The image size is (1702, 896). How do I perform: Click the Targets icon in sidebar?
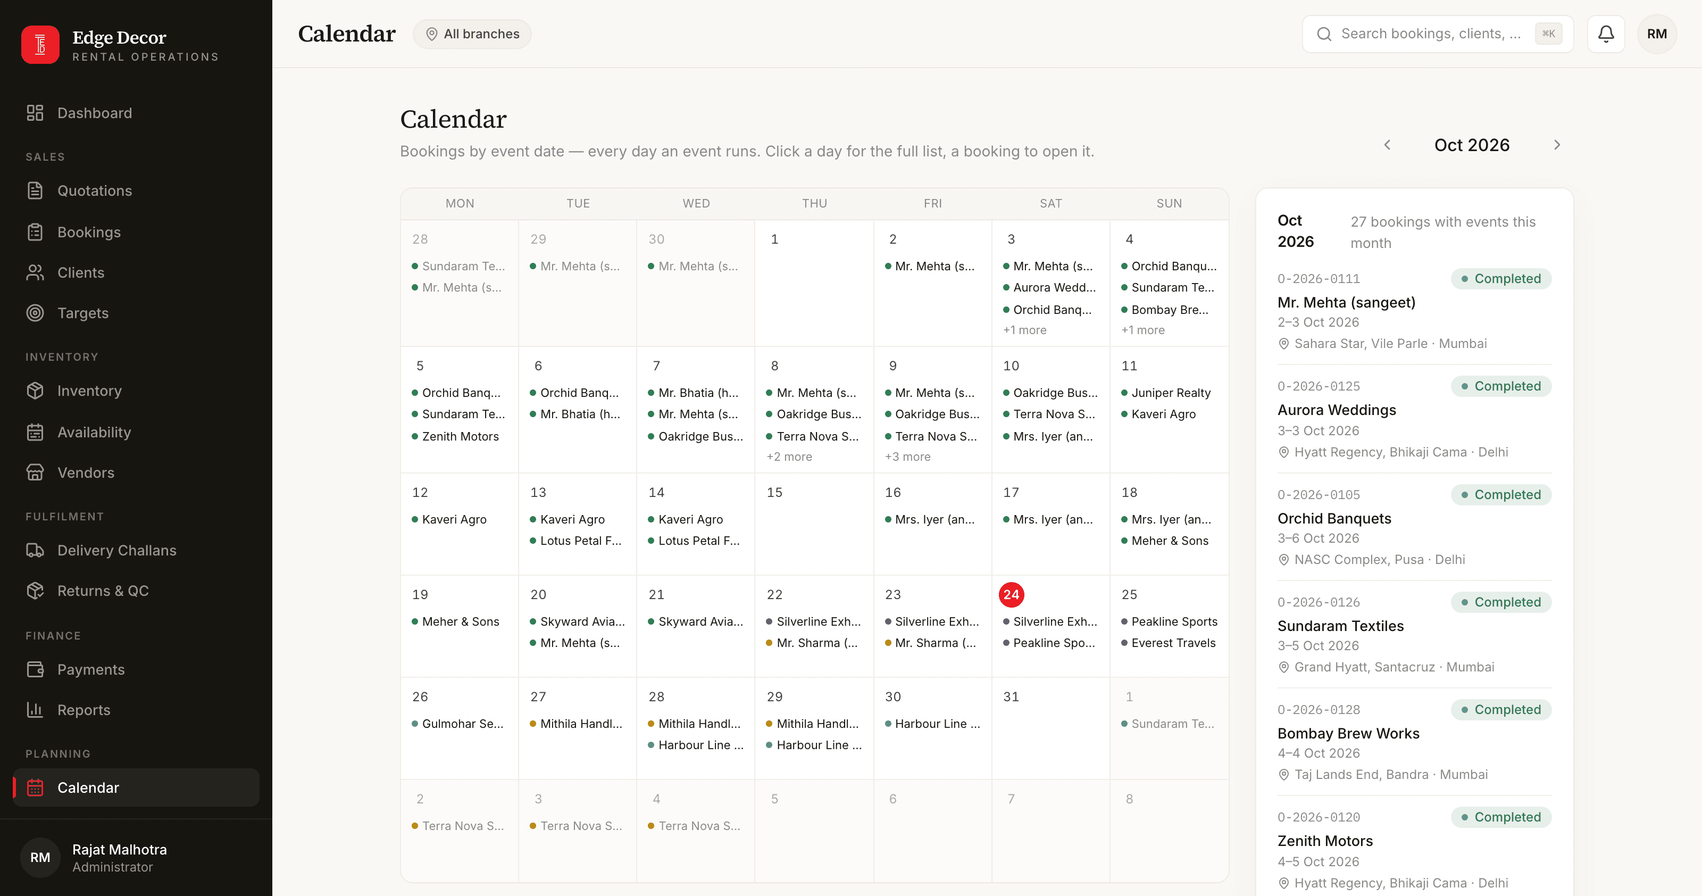pos(35,313)
